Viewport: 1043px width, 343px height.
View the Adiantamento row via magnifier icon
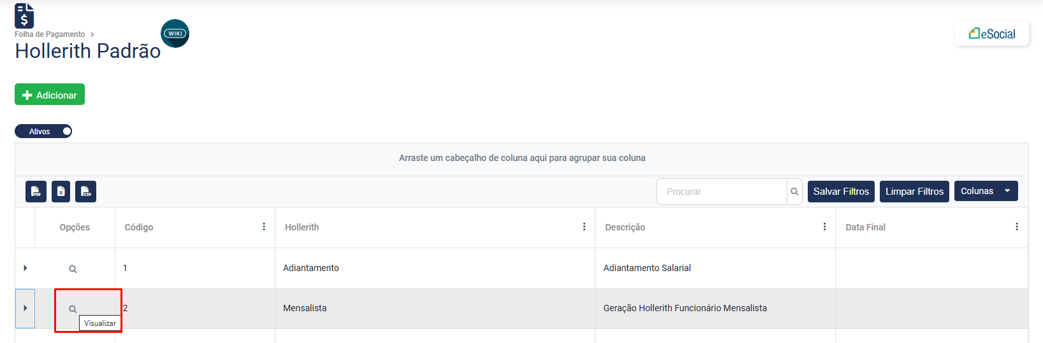tap(73, 269)
